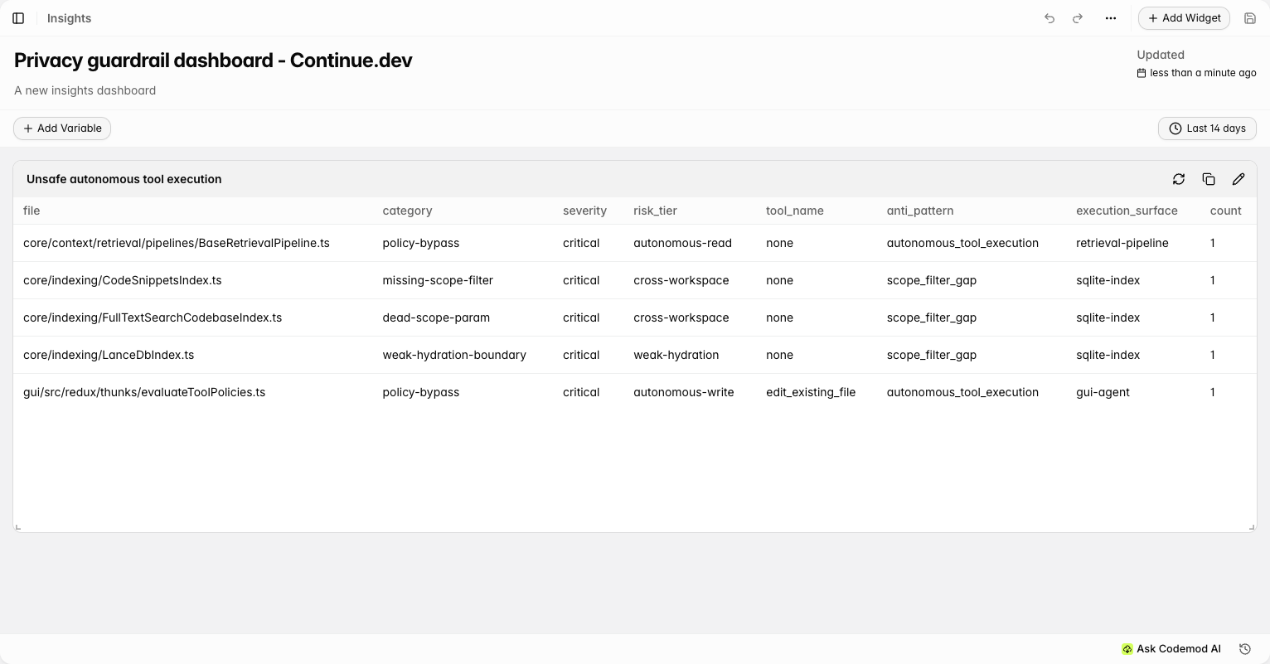Select the BaseRetrievalPipeline.ts file cell
Screen dimensions: 1270x664
[x=177, y=243]
